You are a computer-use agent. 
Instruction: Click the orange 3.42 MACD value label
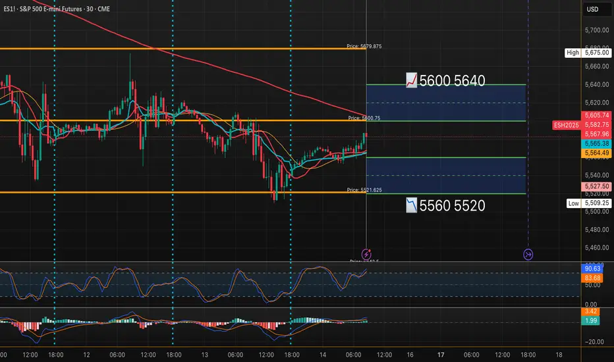590,311
